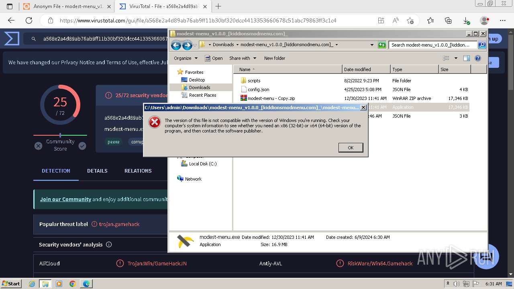Downvote with community score X icon
Image resolution: width=514 pixels, height=289 pixels.
click(38, 146)
